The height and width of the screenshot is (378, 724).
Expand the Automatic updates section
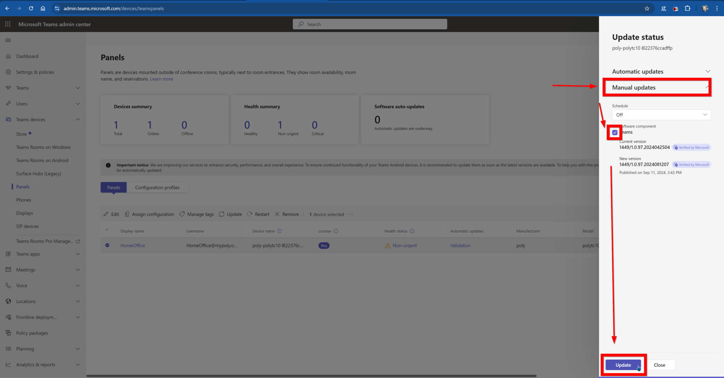pos(708,71)
